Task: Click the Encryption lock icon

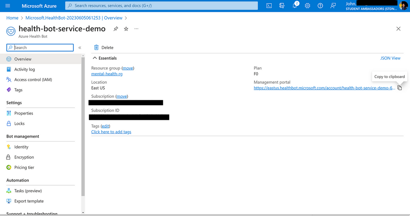Action: click(x=9, y=157)
